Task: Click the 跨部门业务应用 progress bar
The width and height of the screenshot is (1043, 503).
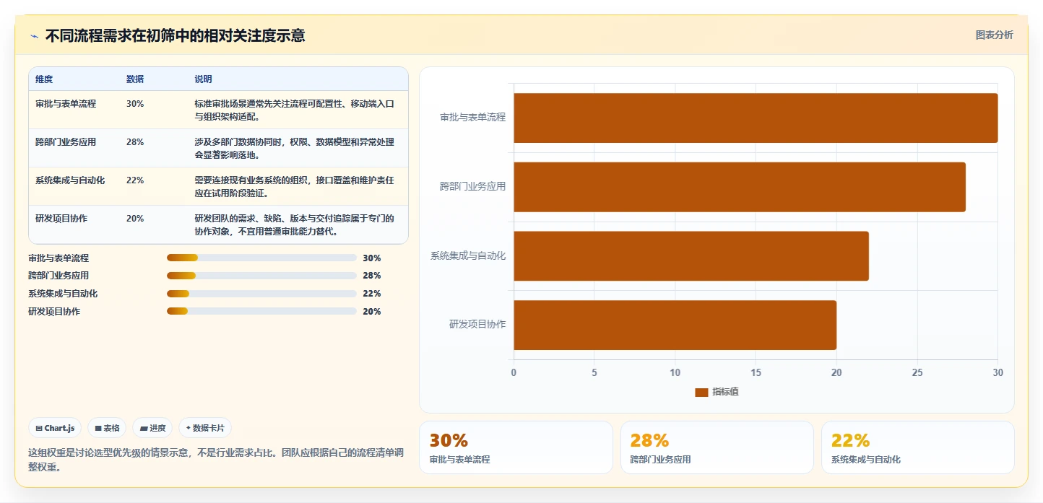Action: 261,276
